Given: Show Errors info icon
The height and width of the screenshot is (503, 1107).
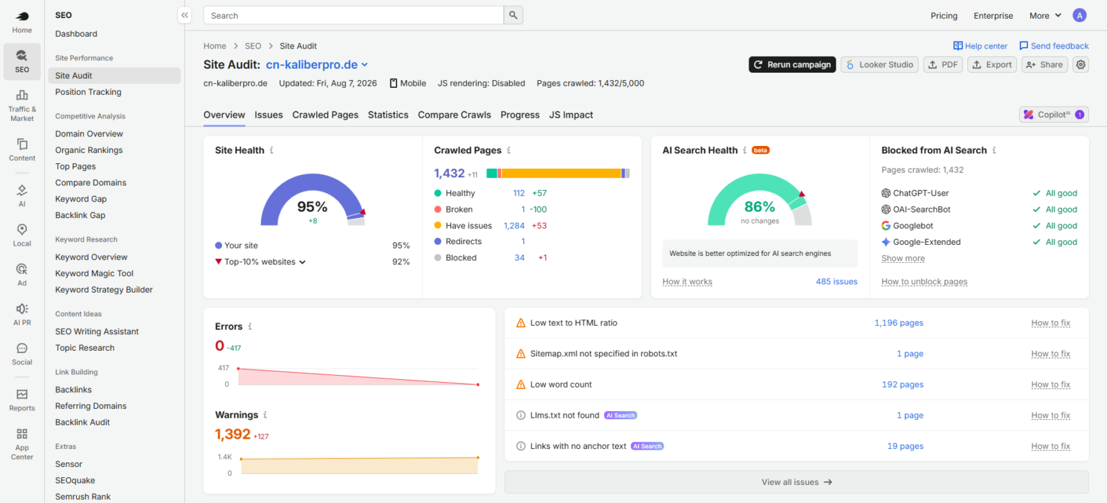Looking at the screenshot, I should (250, 327).
